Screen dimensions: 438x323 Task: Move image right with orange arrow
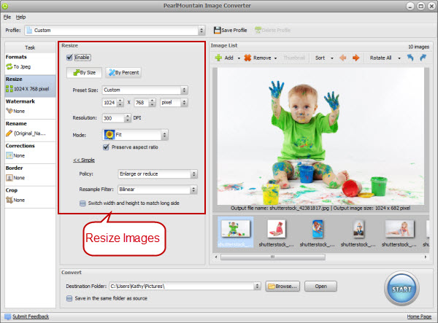pyautogui.click(x=356, y=58)
